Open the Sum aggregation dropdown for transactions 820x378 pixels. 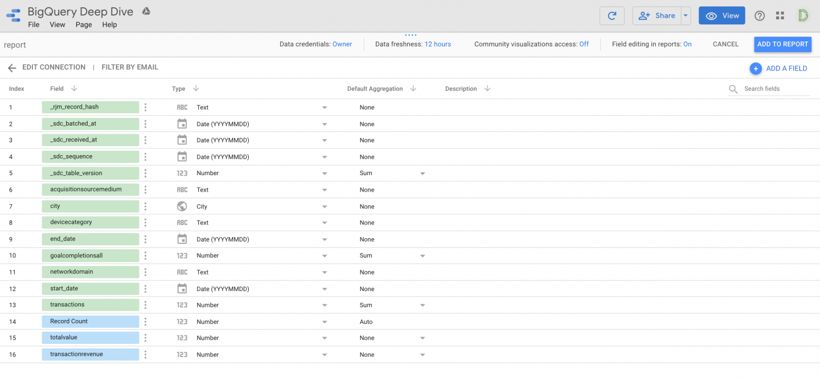(x=422, y=305)
